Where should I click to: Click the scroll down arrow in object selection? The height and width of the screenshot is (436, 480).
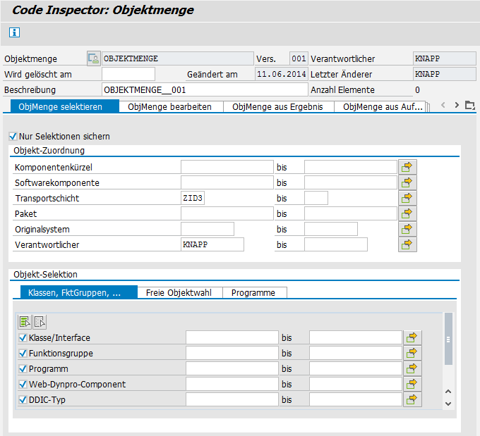point(448,404)
